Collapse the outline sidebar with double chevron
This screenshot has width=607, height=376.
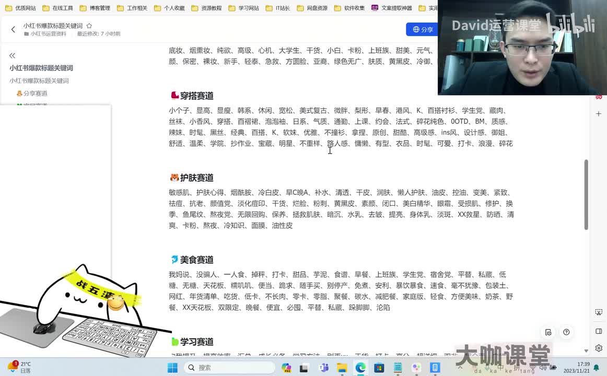pos(12,55)
